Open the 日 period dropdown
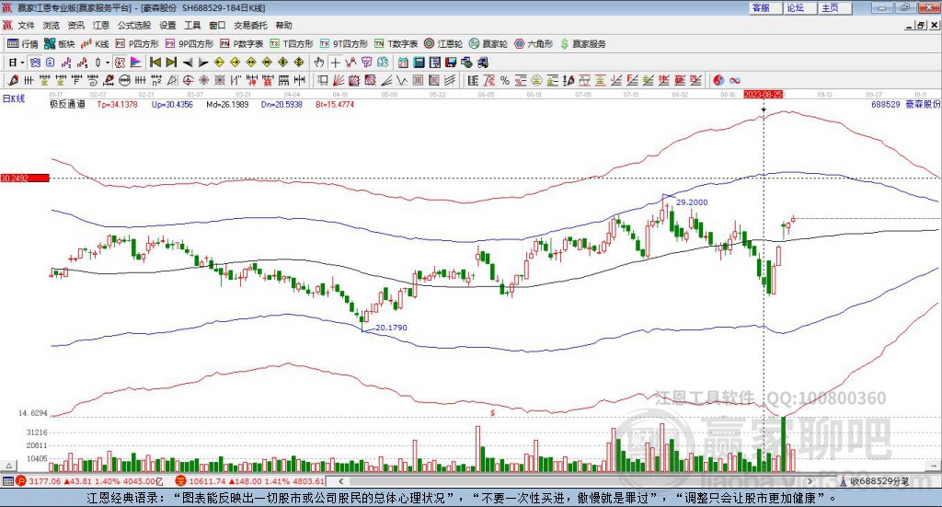The height and width of the screenshot is (507, 942). (17, 63)
